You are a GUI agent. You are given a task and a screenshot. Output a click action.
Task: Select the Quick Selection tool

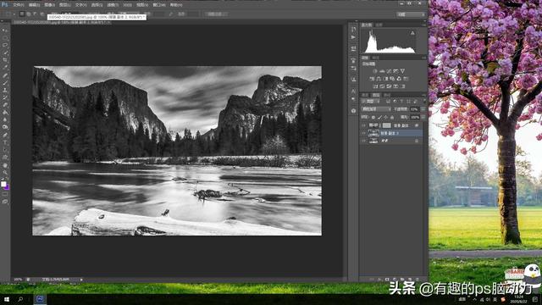point(5,53)
